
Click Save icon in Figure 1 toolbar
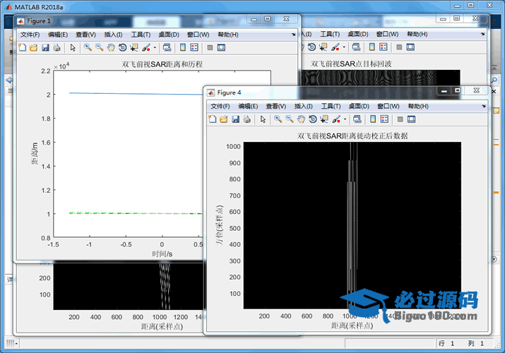45,47
